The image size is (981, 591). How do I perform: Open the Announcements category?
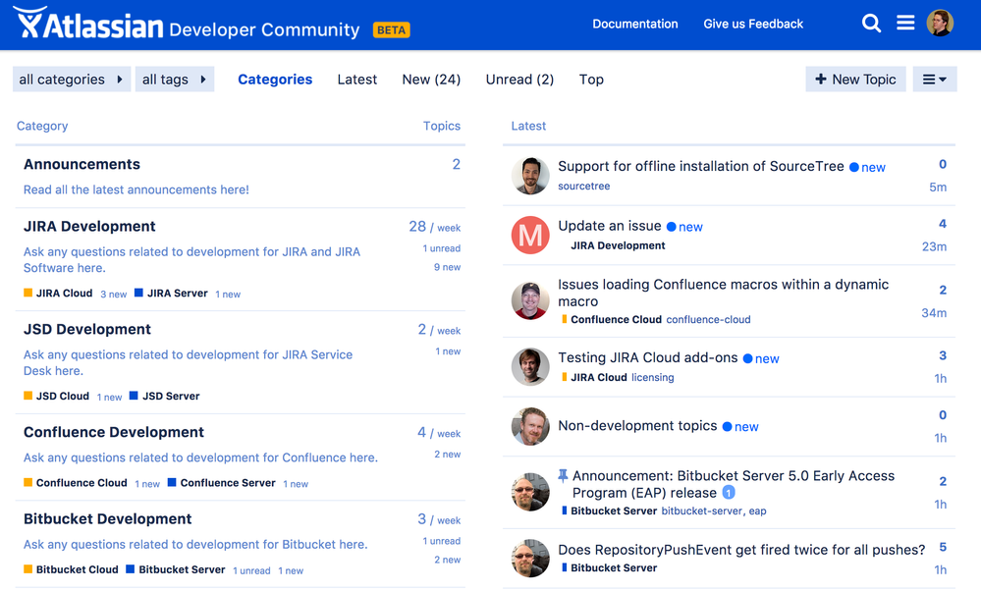coord(82,165)
